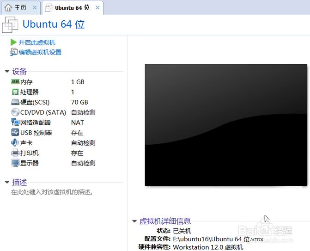Click processor count value 1

73,92
